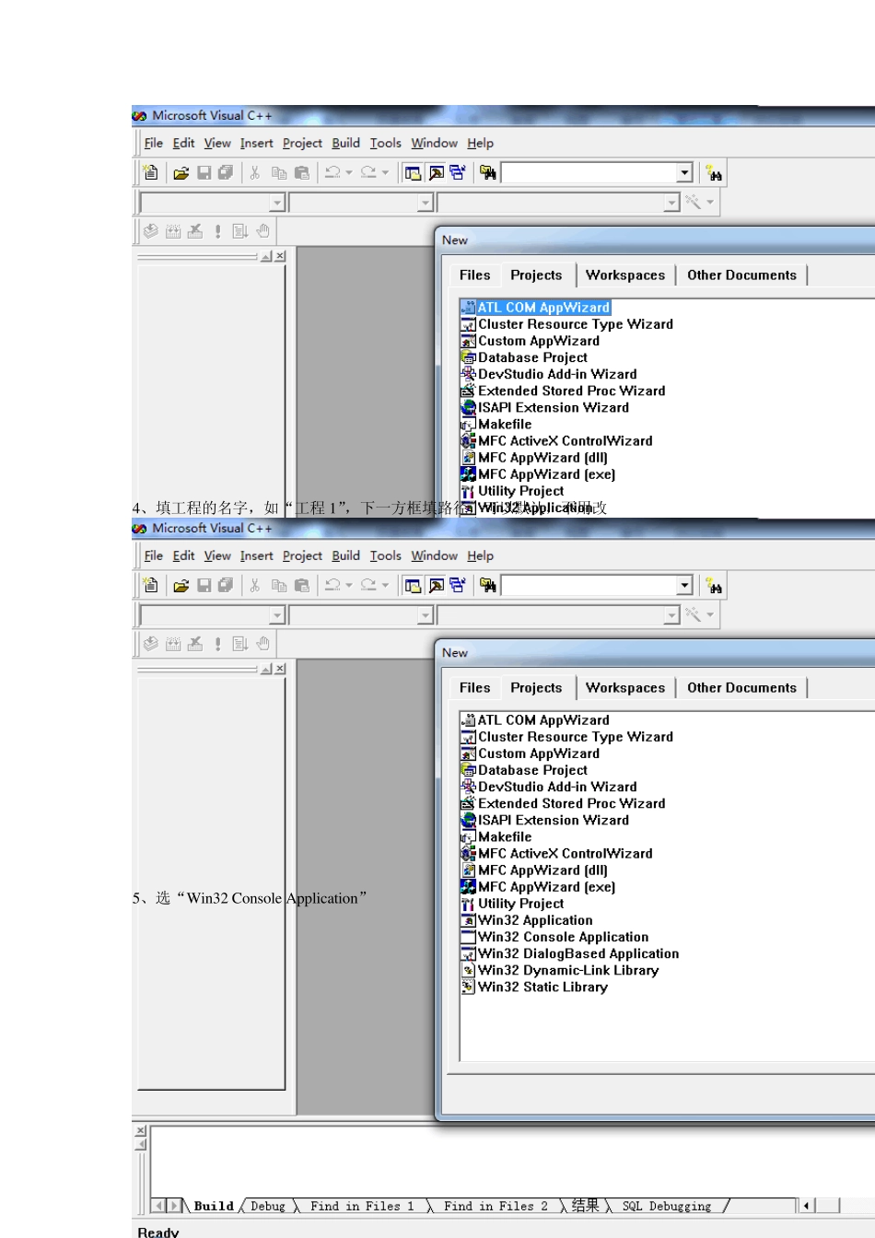
Task: Click New Text File icon in upper window
Action: (151, 172)
